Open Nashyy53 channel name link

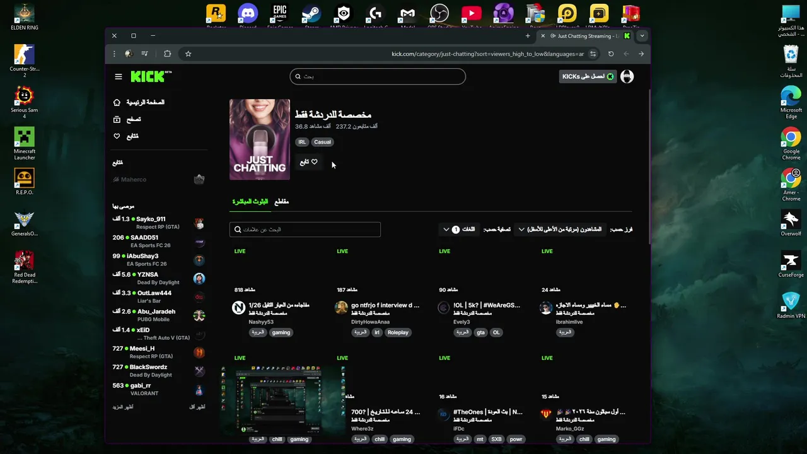261,322
